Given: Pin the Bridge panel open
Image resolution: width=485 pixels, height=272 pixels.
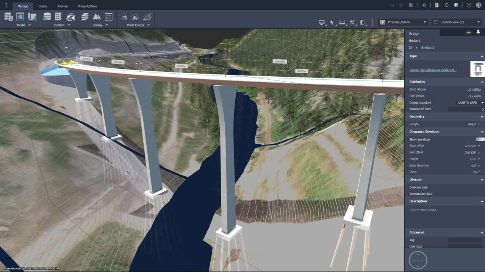Looking at the screenshot, I should [479, 33].
